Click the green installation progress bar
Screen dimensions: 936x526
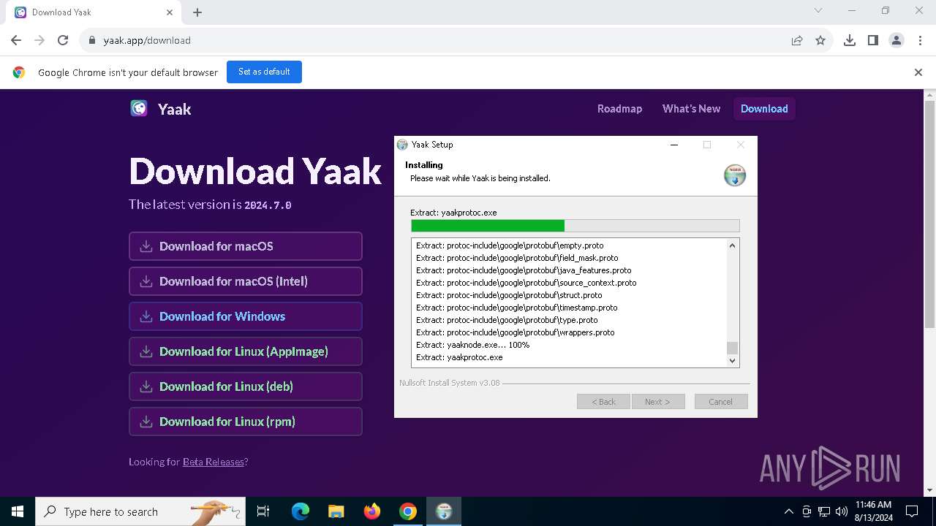click(x=488, y=226)
